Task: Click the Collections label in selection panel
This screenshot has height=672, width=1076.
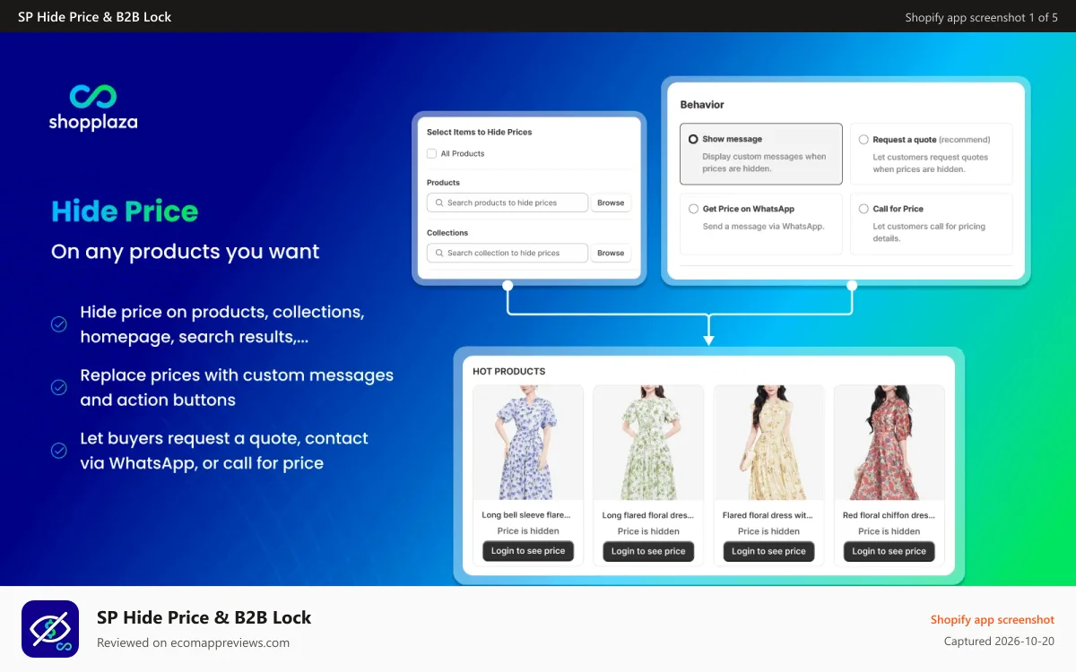Action: click(447, 233)
